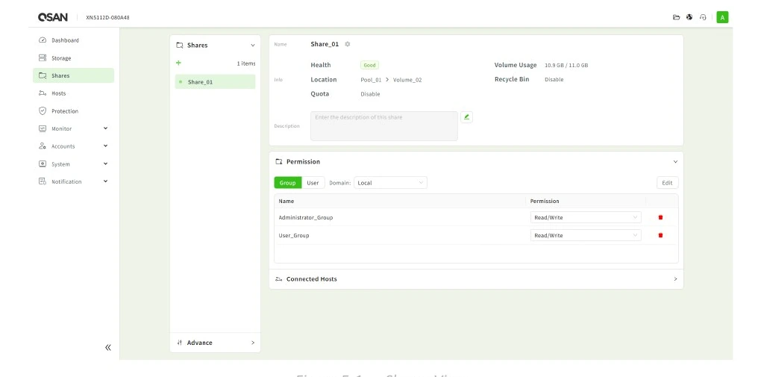The image size is (761, 377).
Task: Open the green user avatar menu
Action: (722, 17)
